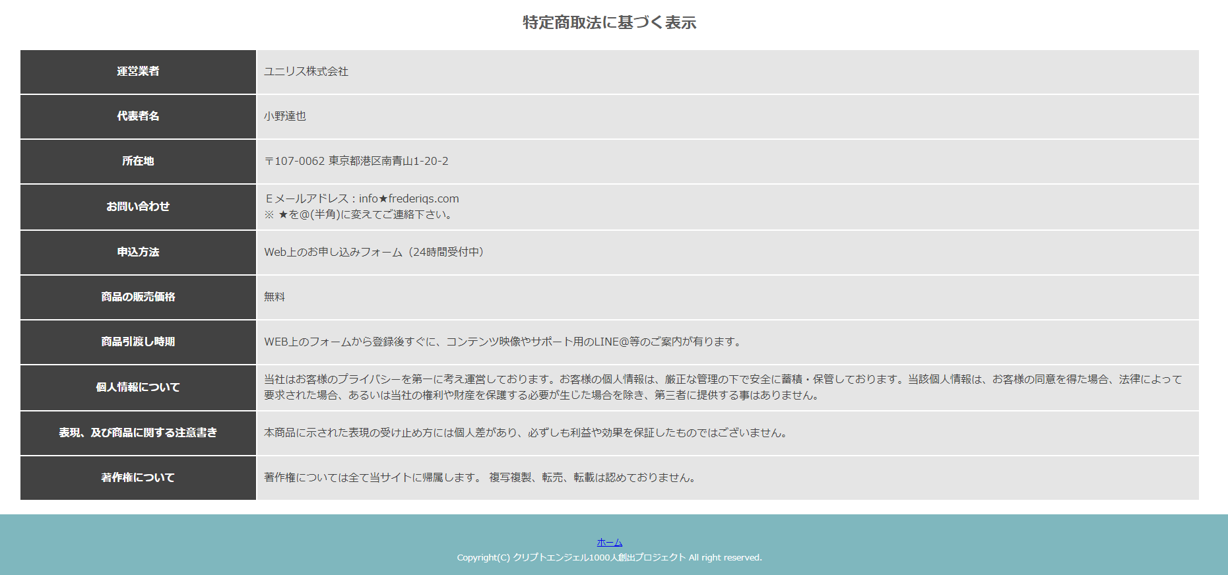Image resolution: width=1228 pixels, height=575 pixels.
Task: Click the 著作権について header cell
Action: point(138,477)
